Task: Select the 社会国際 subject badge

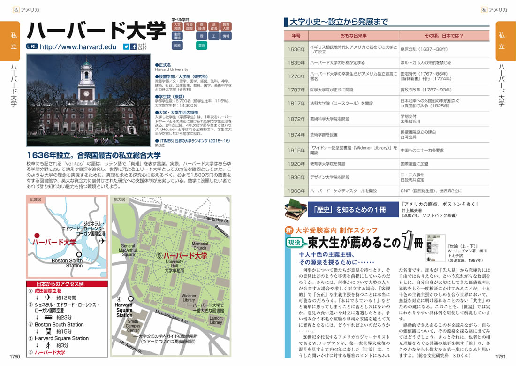Action: 189,26
